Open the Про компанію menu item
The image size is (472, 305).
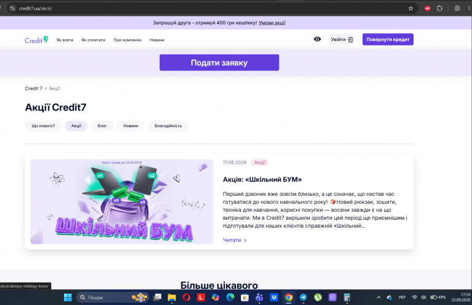click(x=127, y=40)
